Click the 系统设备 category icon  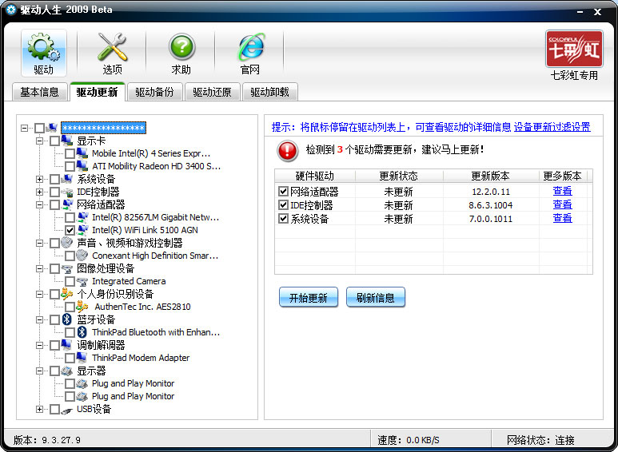tap(67, 179)
